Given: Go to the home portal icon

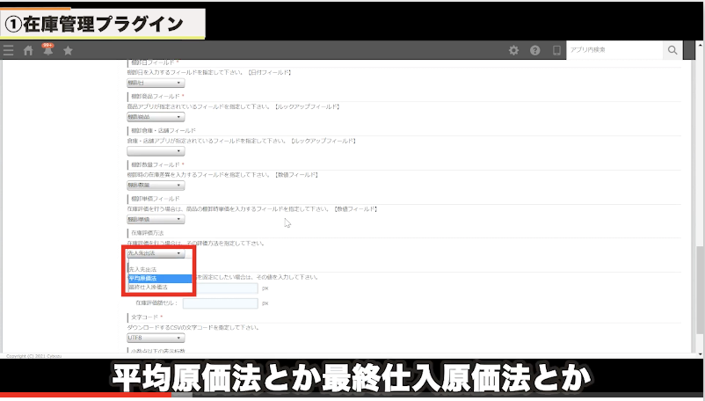Looking at the screenshot, I should (28, 51).
